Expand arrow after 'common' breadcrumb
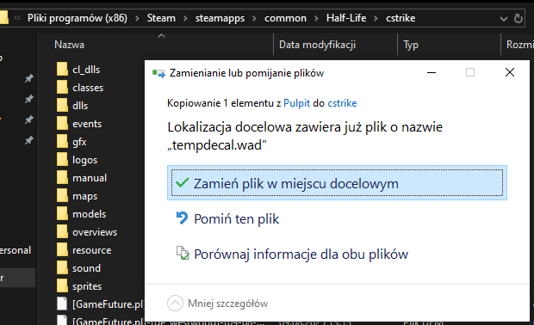Image resolution: width=534 pixels, height=325 pixels. [316, 18]
